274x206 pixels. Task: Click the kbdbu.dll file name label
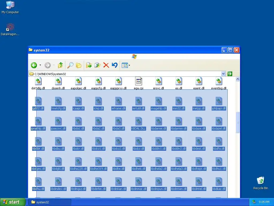[x=58, y=149]
